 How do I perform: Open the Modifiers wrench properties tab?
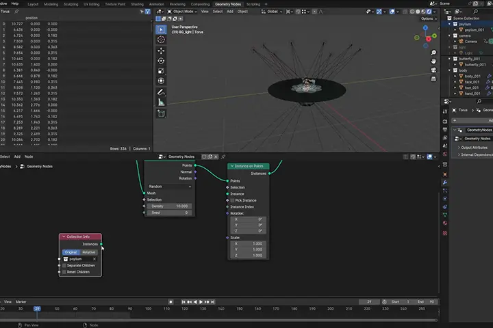pyautogui.click(x=445, y=182)
